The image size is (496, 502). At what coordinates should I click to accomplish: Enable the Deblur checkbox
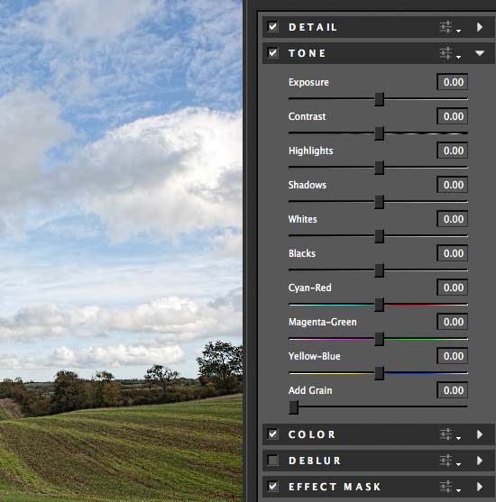[x=273, y=461]
